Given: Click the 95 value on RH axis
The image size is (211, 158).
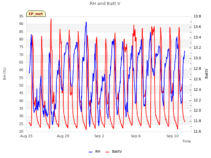Looking at the screenshot, I should [x=21, y=16].
